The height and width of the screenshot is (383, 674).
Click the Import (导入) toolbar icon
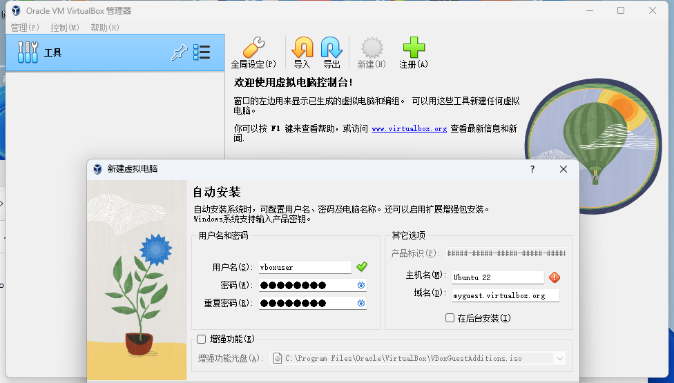pyautogui.click(x=302, y=47)
